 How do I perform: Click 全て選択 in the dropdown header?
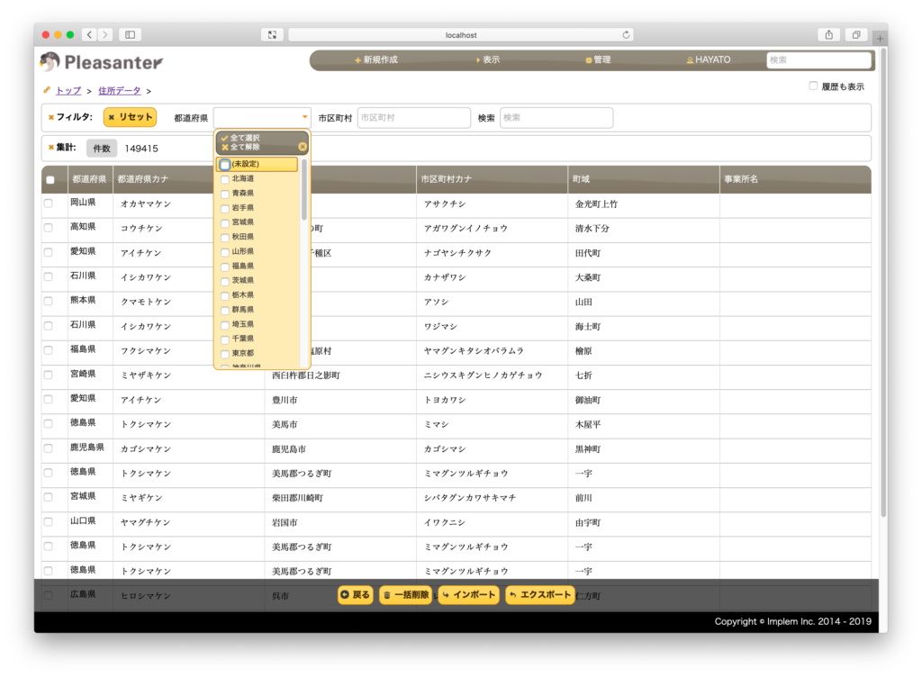coord(240,138)
